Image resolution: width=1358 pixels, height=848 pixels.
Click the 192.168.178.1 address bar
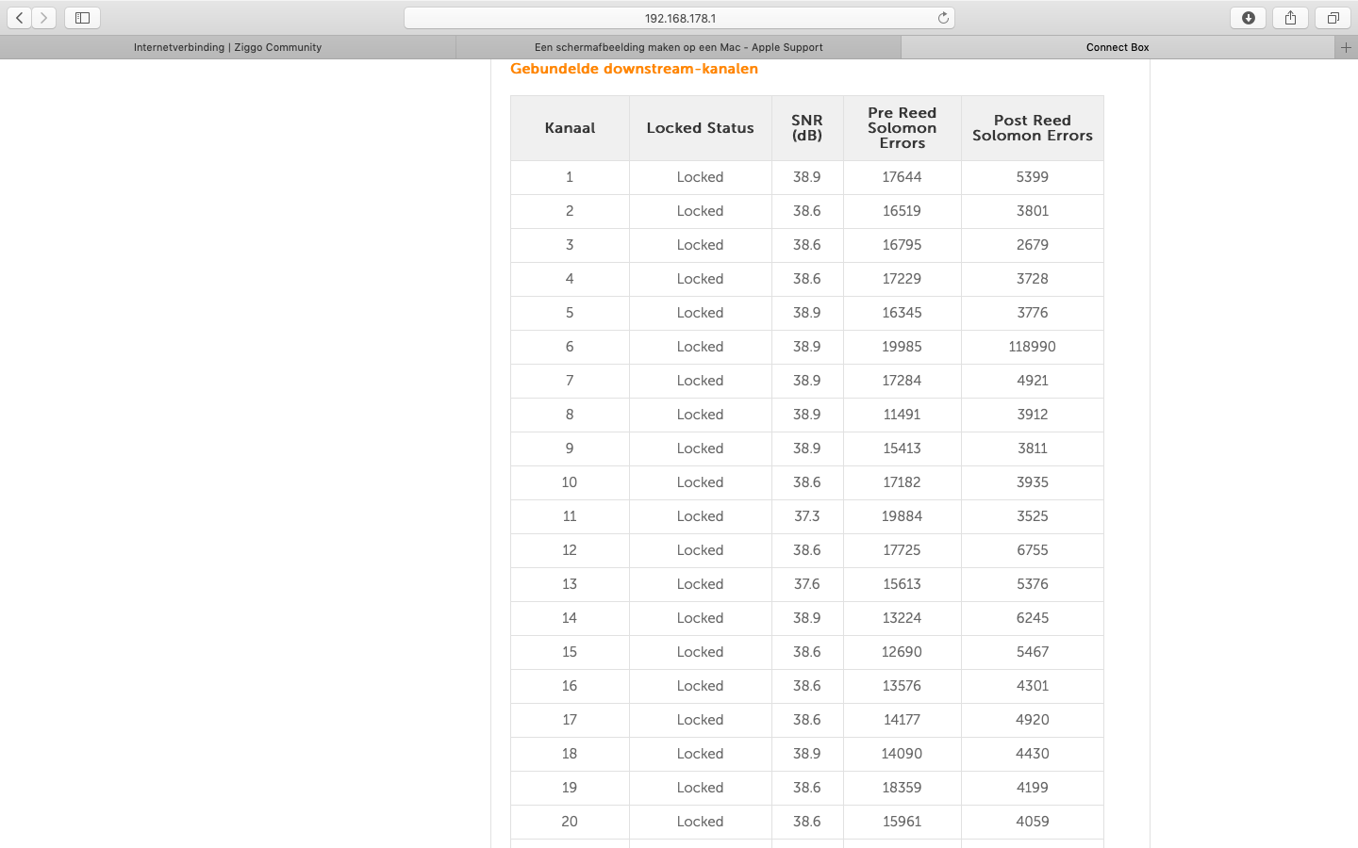click(x=679, y=18)
